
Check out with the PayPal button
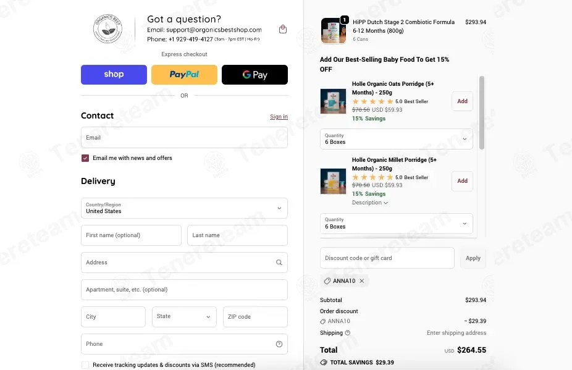[184, 75]
